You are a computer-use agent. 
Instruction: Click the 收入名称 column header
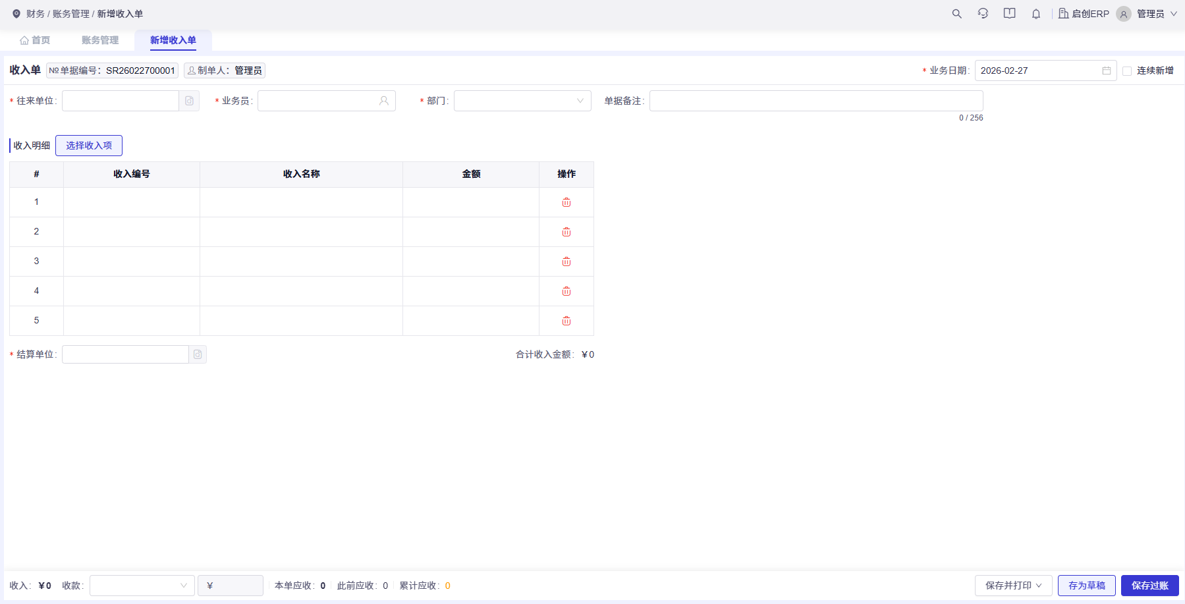pos(302,175)
